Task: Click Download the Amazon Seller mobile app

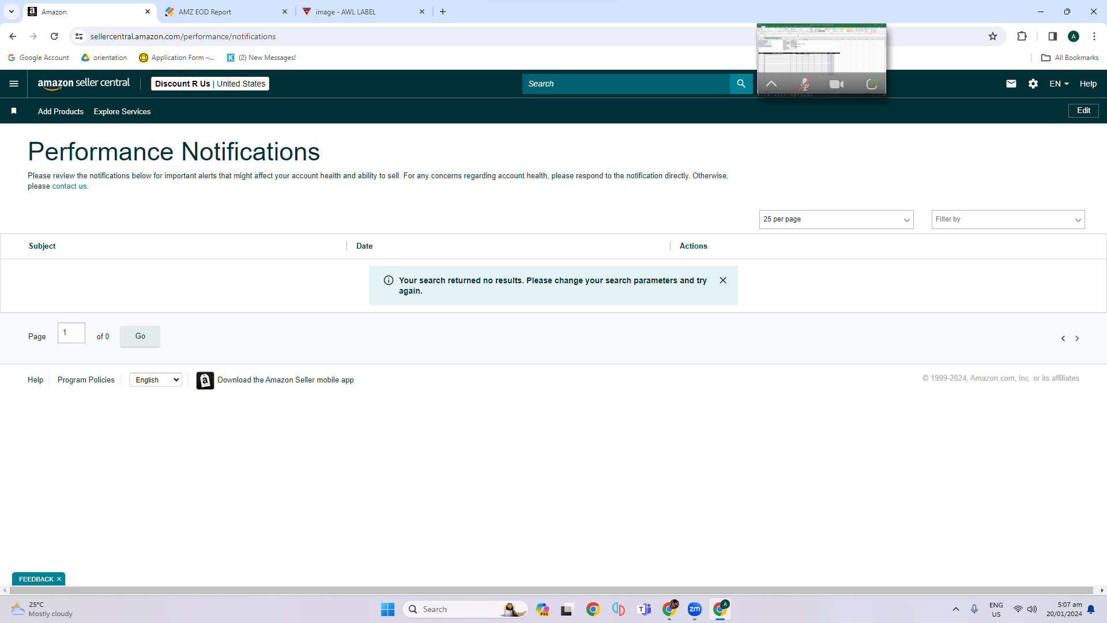Action: point(285,380)
